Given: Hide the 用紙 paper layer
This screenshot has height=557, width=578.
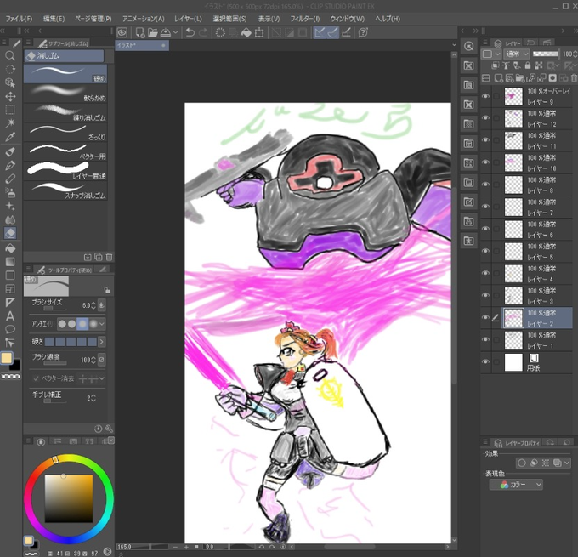Looking at the screenshot, I should [486, 362].
